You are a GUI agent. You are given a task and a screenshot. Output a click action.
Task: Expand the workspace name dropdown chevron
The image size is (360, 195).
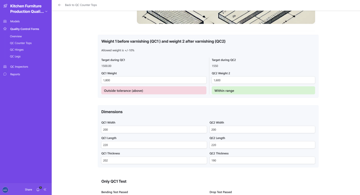(x=47, y=11)
